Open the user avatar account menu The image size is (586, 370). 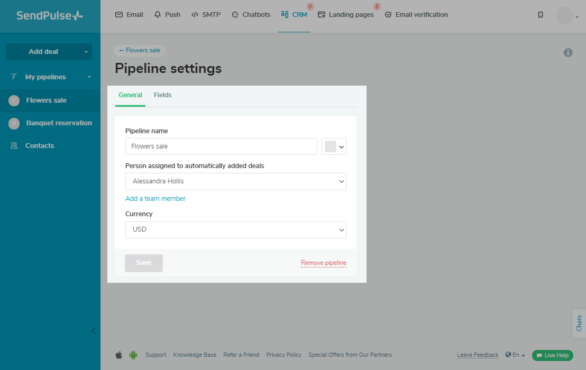point(565,15)
